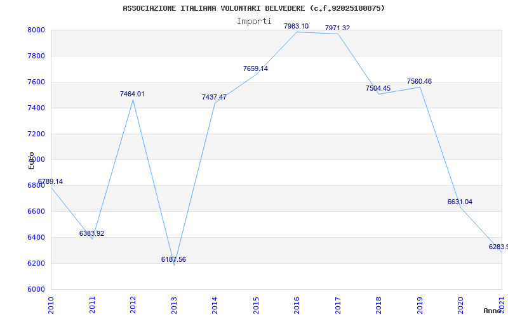
Task: Select the 7971.32 data label
Action: (338, 28)
